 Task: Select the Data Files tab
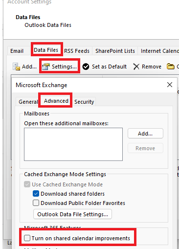46,50
